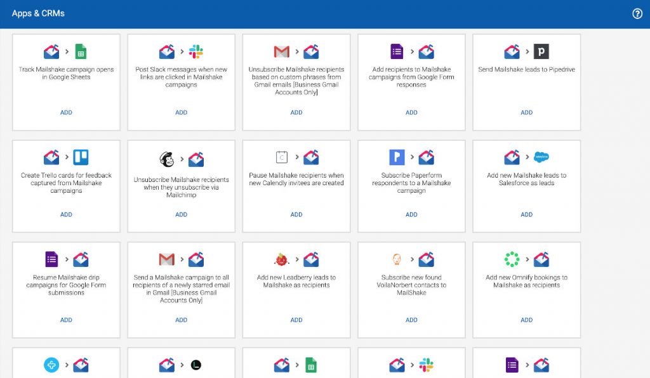Screen dimensions: 650x378
Task: Click 'Add new Omnify bookings to Mailshake' text
Action: (526, 281)
